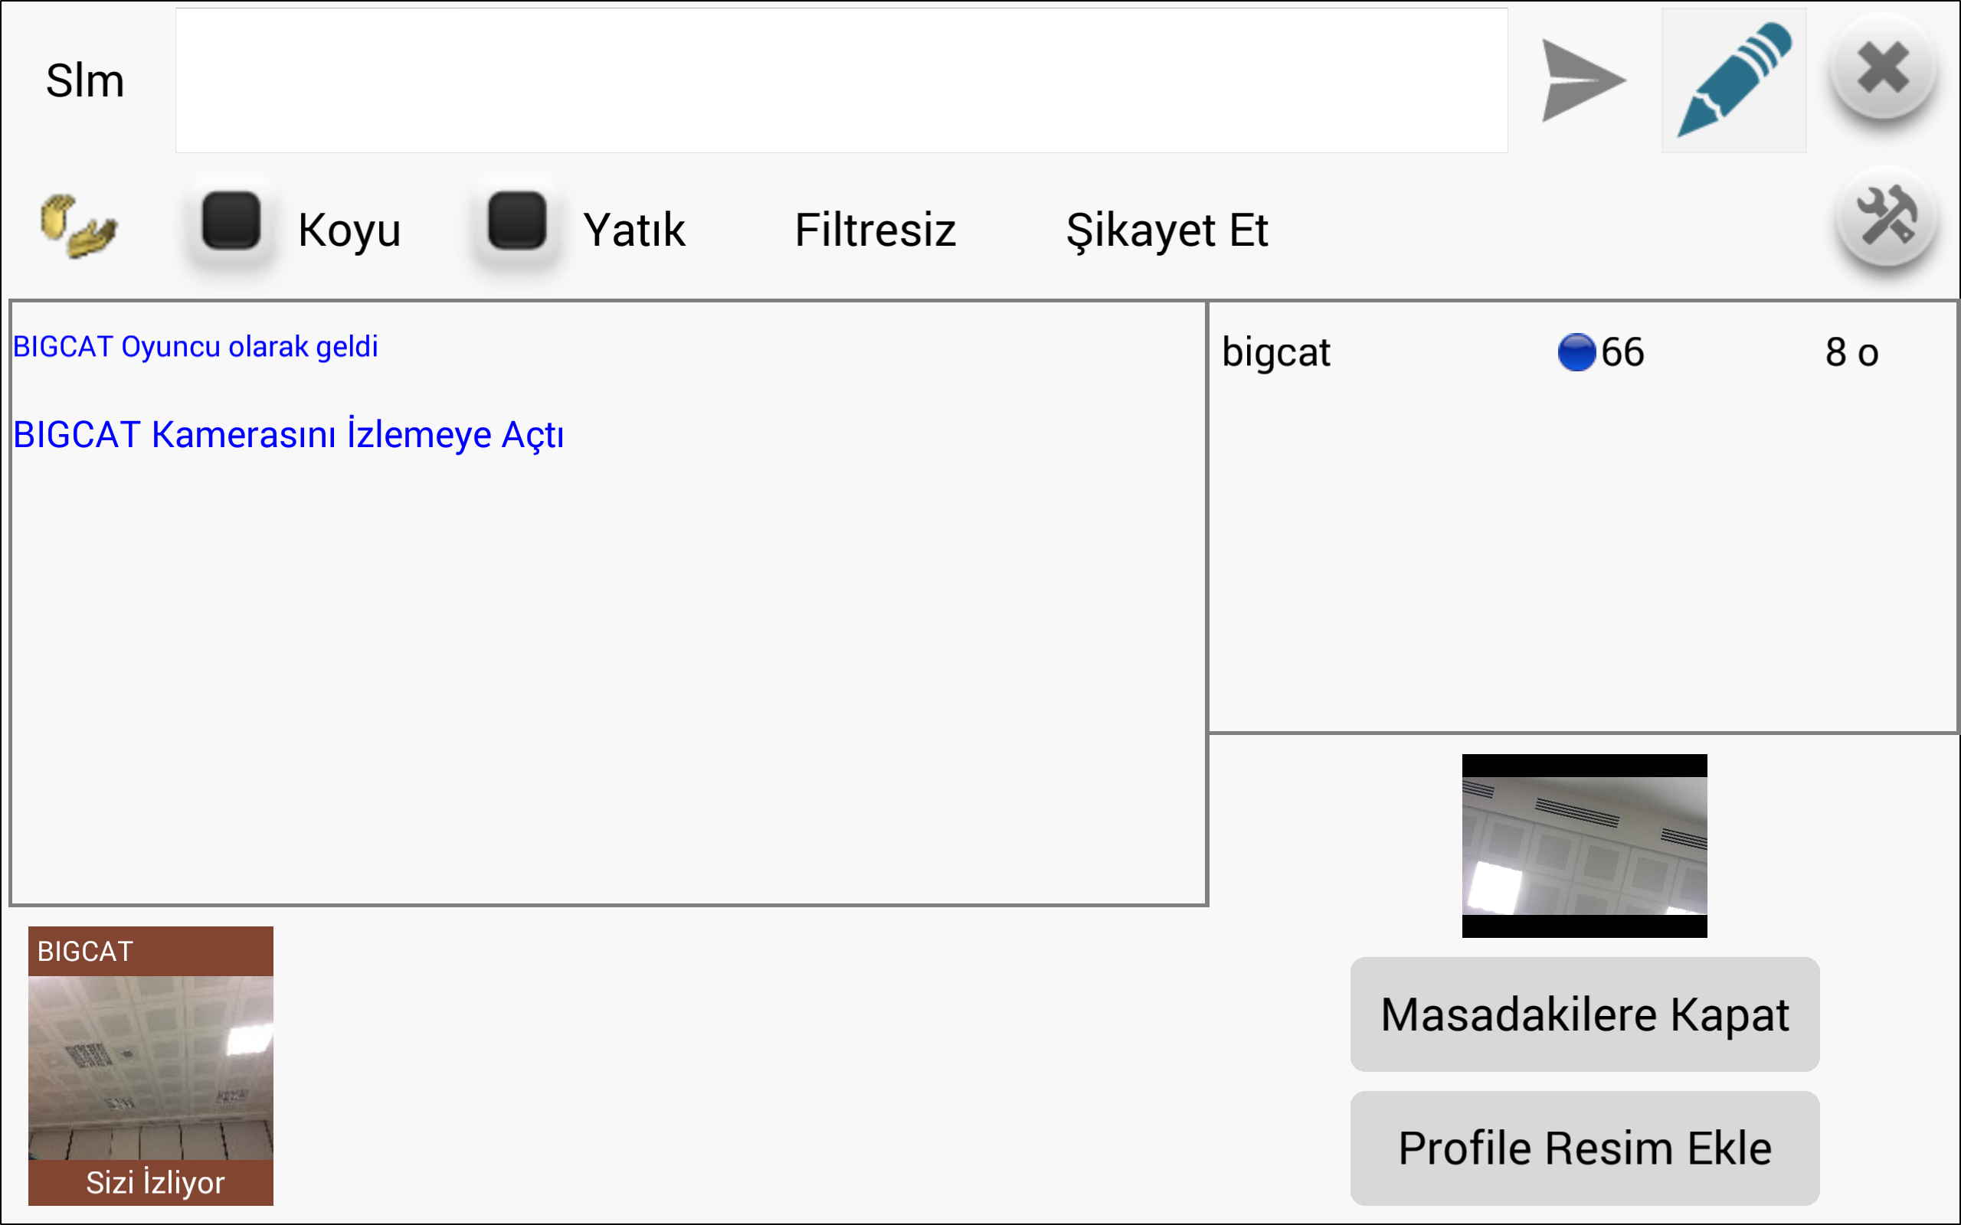This screenshot has width=1961, height=1225.
Task: Enable the Koyu bold checkbox
Action: pos(232,220)
